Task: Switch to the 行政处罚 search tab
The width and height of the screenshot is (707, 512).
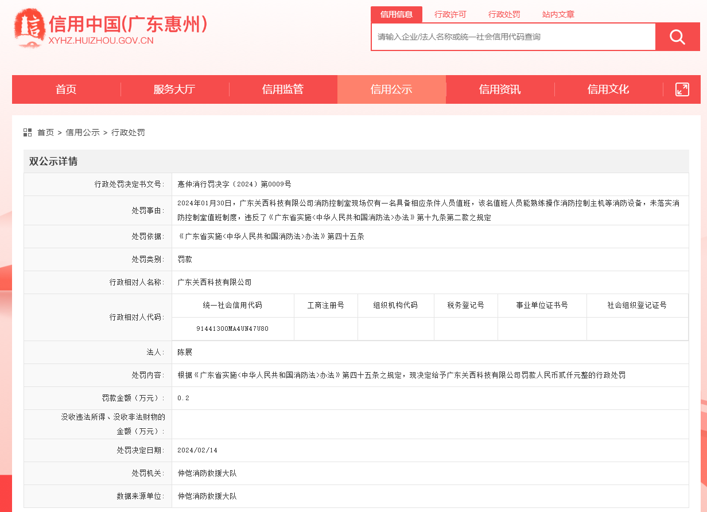Action: click(504, 15)
